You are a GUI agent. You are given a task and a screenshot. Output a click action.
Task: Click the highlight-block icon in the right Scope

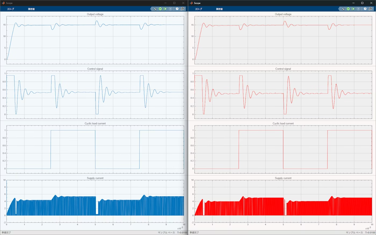pos(343,9)
